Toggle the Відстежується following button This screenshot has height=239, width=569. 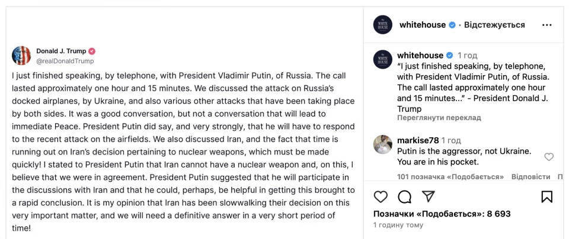click(494, 25)
